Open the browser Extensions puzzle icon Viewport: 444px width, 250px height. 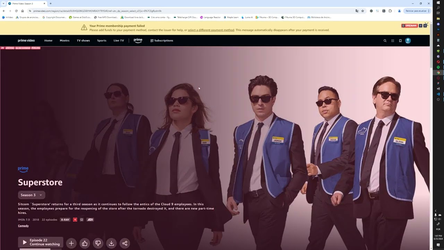click(x=390, y=11)
